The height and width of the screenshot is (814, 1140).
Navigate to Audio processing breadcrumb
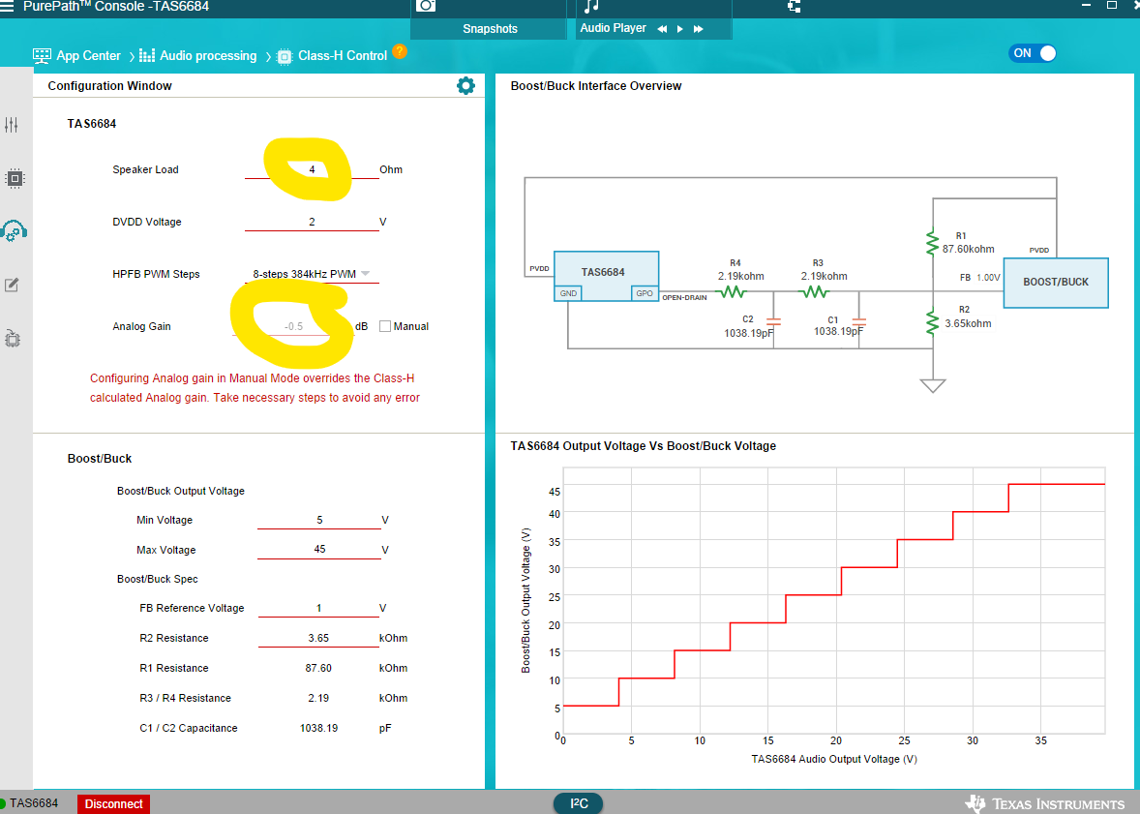[208, 56]
